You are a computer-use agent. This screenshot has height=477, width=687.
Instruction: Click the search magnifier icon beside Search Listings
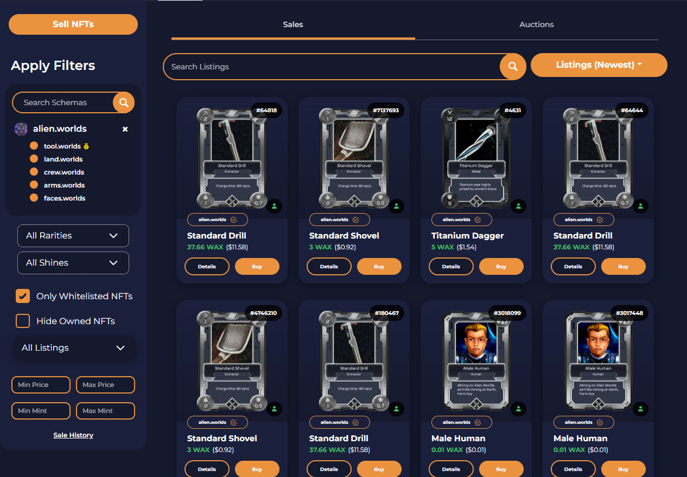click(x=513, y=67)
